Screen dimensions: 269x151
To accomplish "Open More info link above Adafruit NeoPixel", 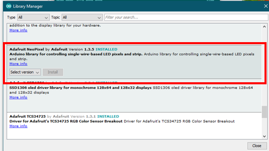I will point(18,30).
